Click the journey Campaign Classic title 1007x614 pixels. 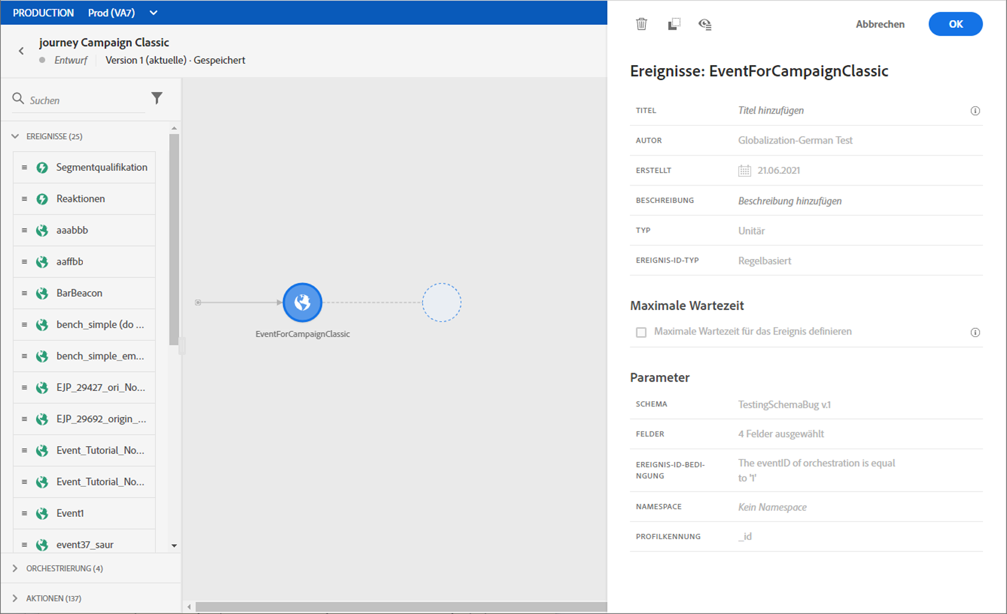pyautogui.click(x=104, y=43)
